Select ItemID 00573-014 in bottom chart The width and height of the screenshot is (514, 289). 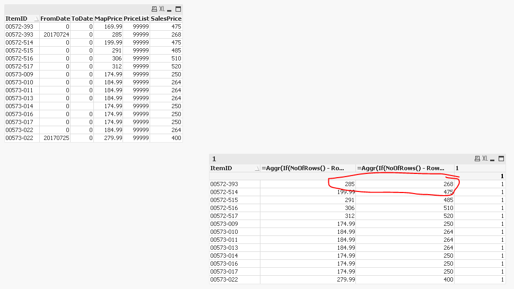tap(234, 256)
